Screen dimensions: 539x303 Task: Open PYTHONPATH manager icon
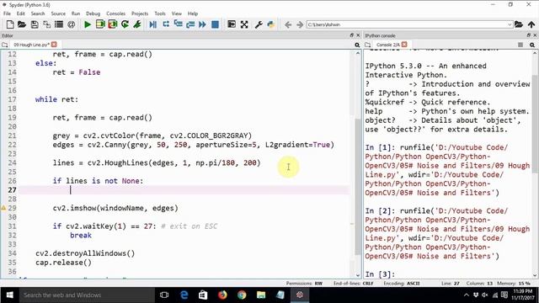point(271,24)
